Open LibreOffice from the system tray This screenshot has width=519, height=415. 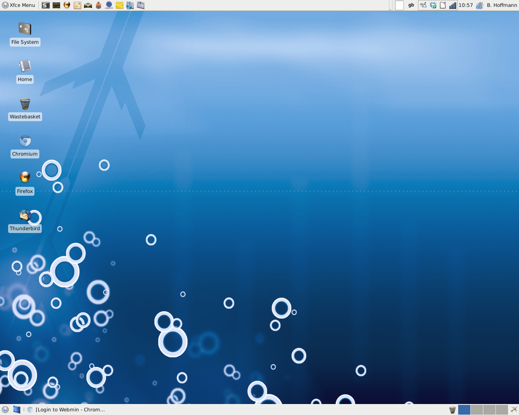[x=442, y=5]
